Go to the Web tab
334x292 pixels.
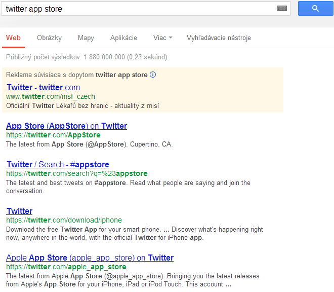pyautogui.click(x=13, y=38)
